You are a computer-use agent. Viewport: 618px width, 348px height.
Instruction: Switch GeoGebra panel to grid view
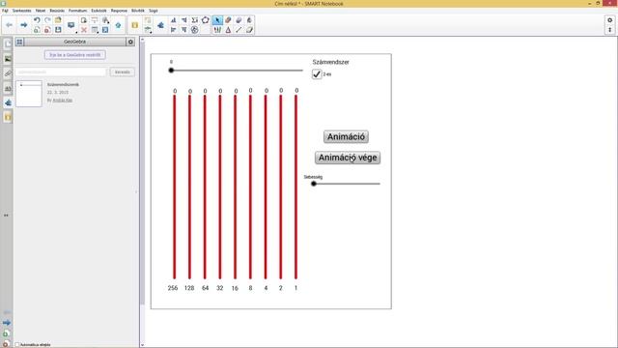point(19,42)
